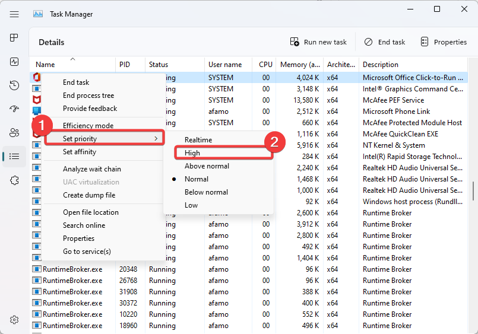478x334 pixels.
Task: Select Provide feedback menu entry
Action: click(x=90, y=109)
